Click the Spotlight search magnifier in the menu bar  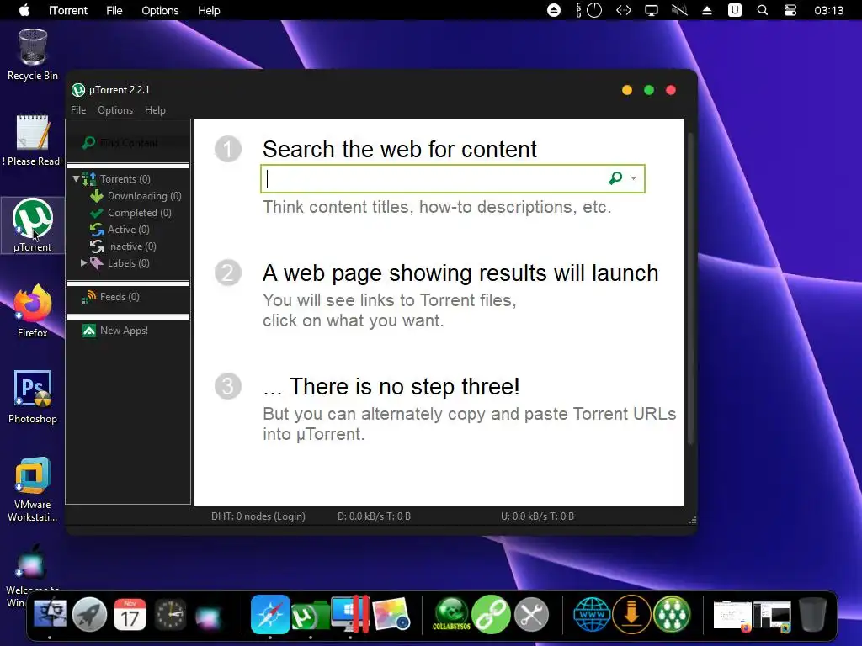763,10
